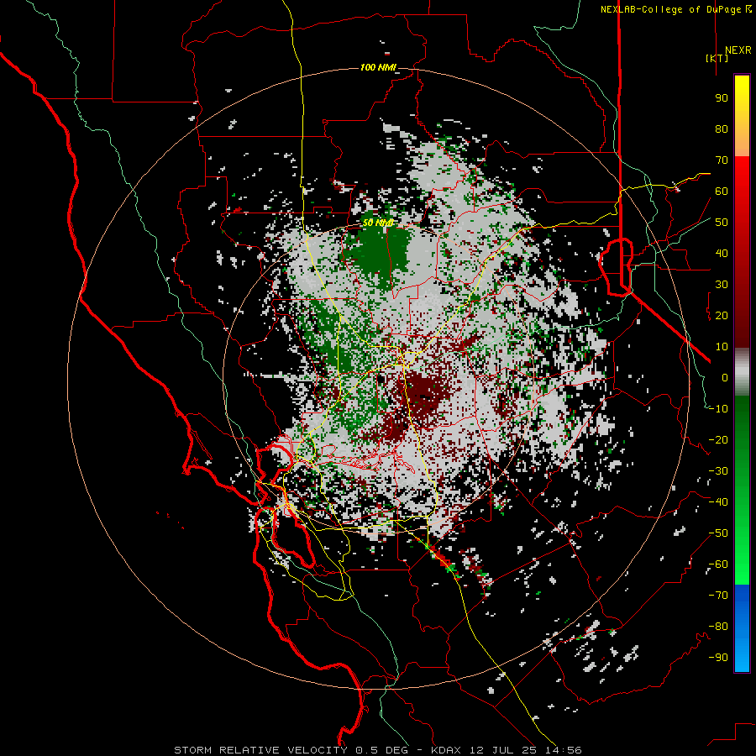Click the NEXR label above the color scale
756x756 pixels.
click(738, 50)
